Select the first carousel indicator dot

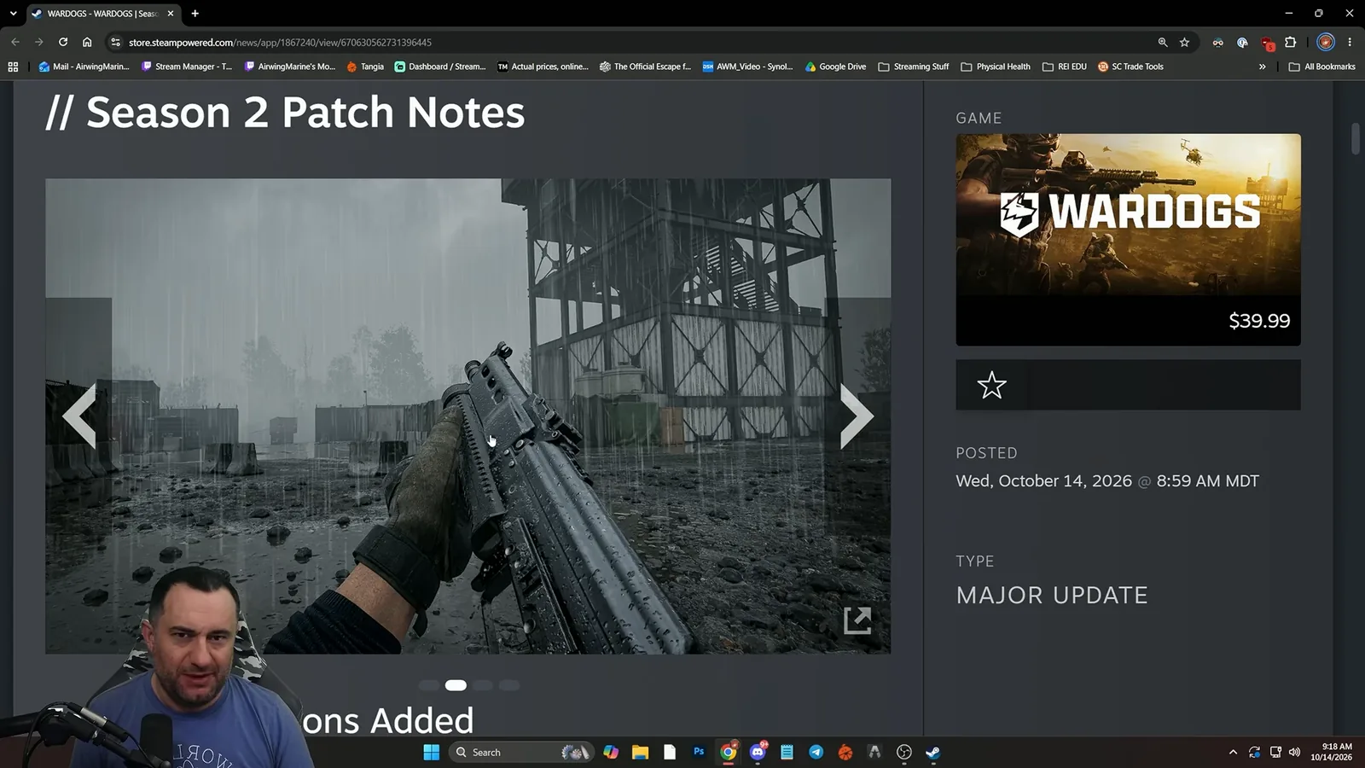point(429,685)
